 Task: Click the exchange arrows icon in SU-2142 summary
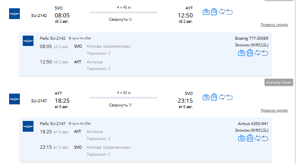click(x=222, y=12)
